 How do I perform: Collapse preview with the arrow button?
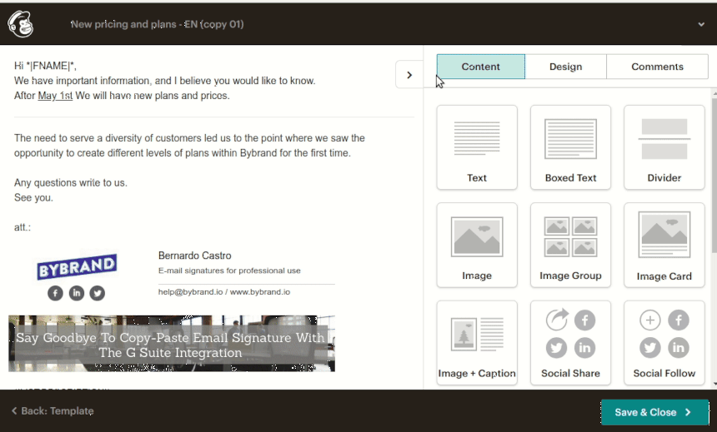[409, 75]
